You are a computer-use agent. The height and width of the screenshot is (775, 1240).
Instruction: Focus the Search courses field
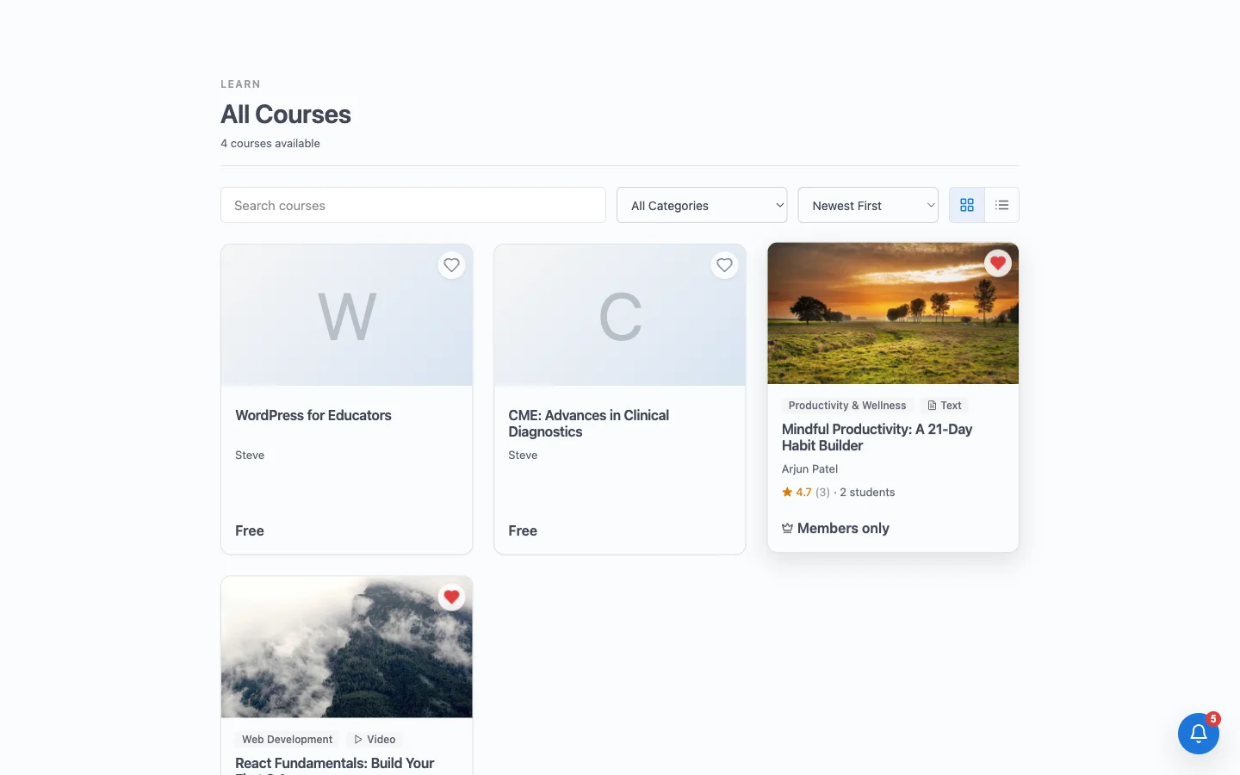pyautogui.click(x=413, y=205)
